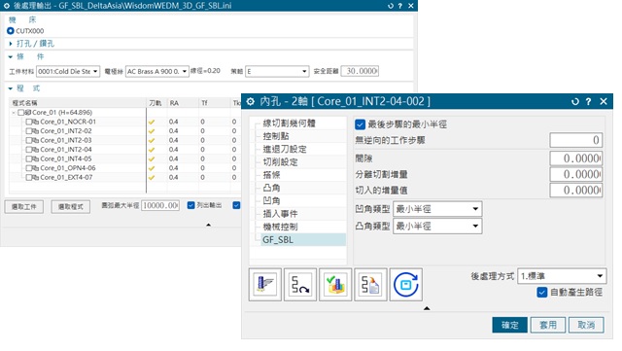The width and height of the screenshot is (622, 351).
Task: Check the Core_01_NOCR-01 program checkbox
Action: pos(28,122)
